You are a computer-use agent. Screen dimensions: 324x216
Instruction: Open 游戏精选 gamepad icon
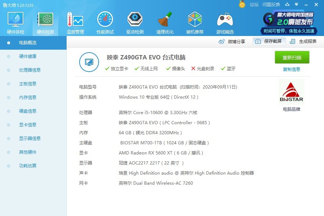click(225, 23)
